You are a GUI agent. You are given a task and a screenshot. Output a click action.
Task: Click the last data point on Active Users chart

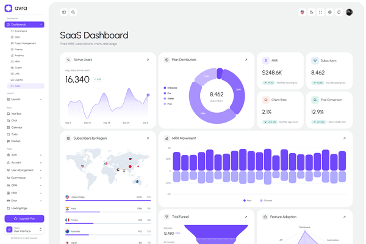tap(148, 95)
